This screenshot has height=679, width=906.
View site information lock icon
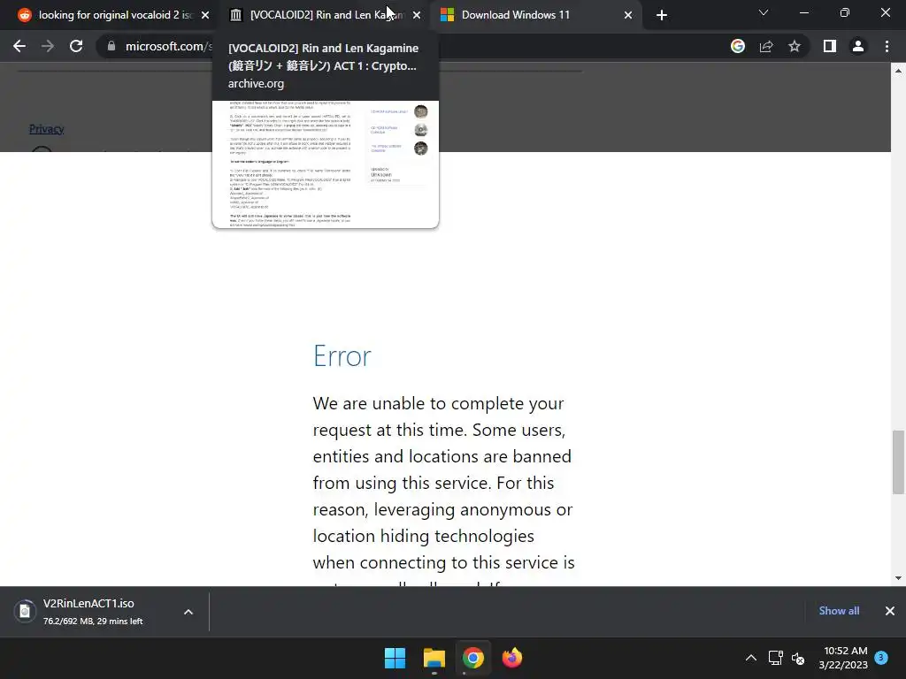click(x=111, y=46)
